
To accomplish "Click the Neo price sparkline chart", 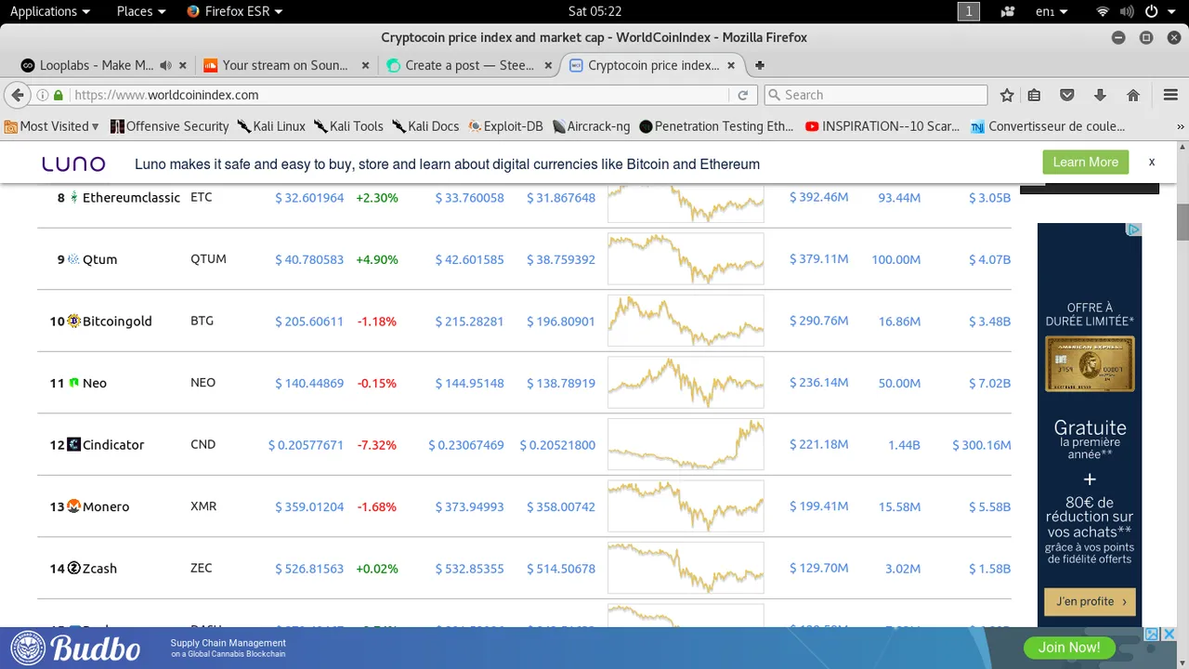I will coord(686,383).
